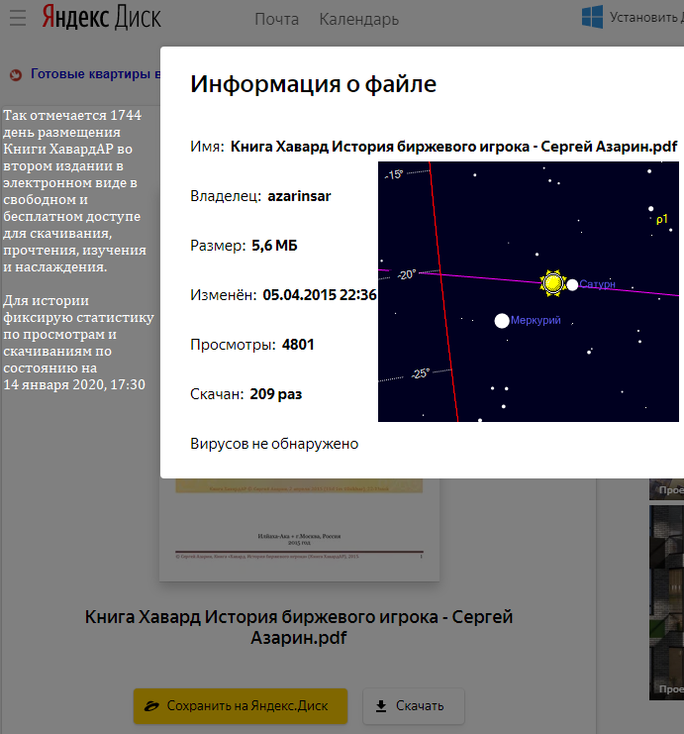This screenshot has height=734, width=684.
Task: Click Сохранить на Яндекс.Диск button
Action: [x=241, y=705]
